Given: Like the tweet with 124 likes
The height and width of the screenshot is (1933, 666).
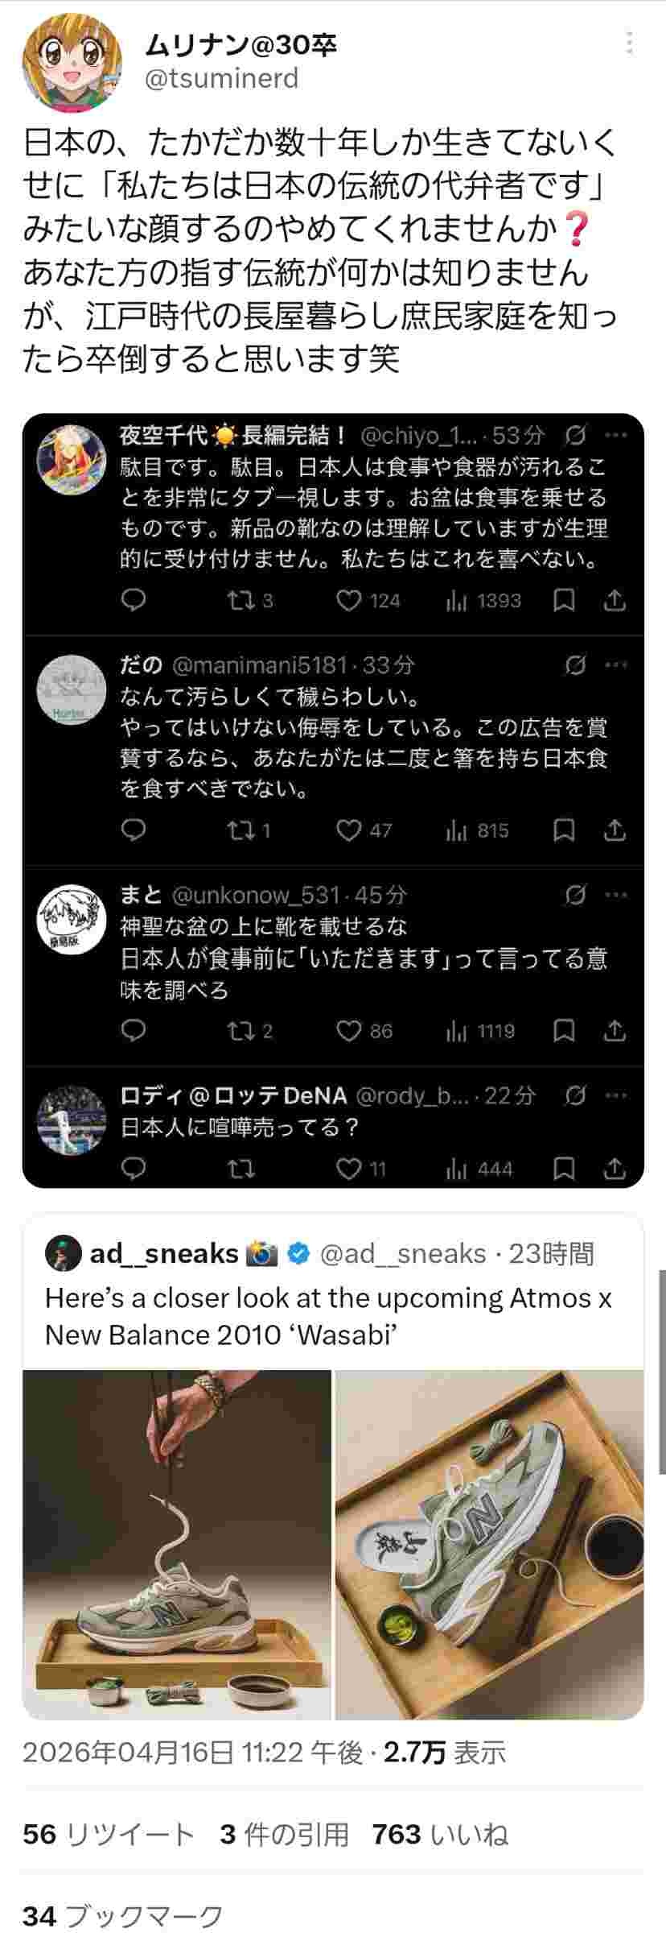Looking at the screenshot, I should (x=349, y=600).
